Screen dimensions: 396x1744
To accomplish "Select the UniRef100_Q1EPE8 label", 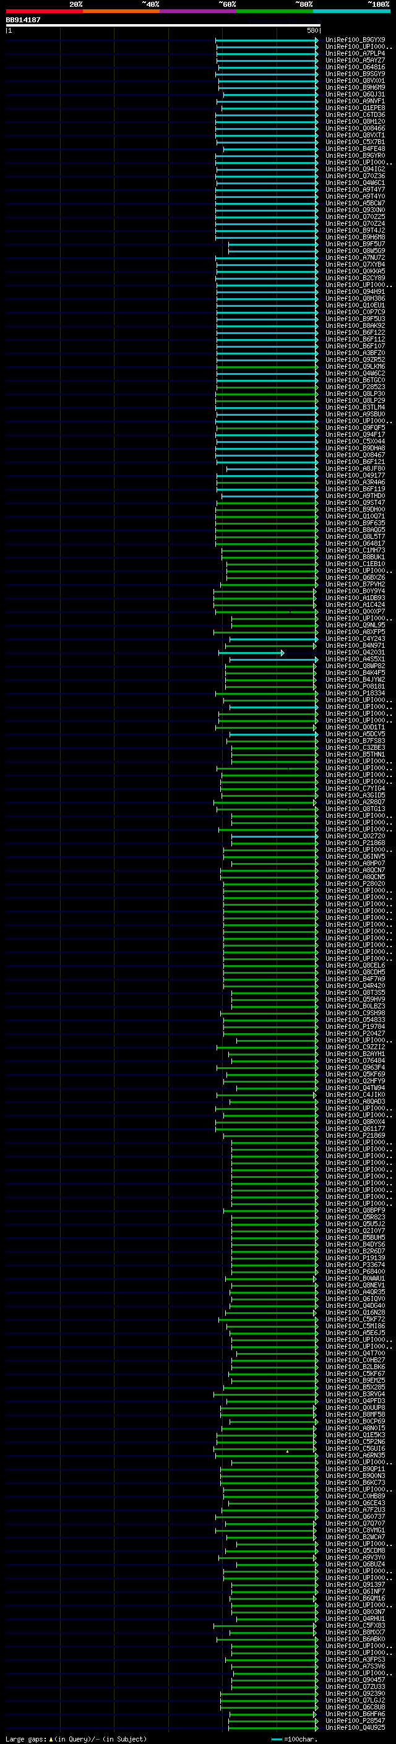I will tap(355, 108).
